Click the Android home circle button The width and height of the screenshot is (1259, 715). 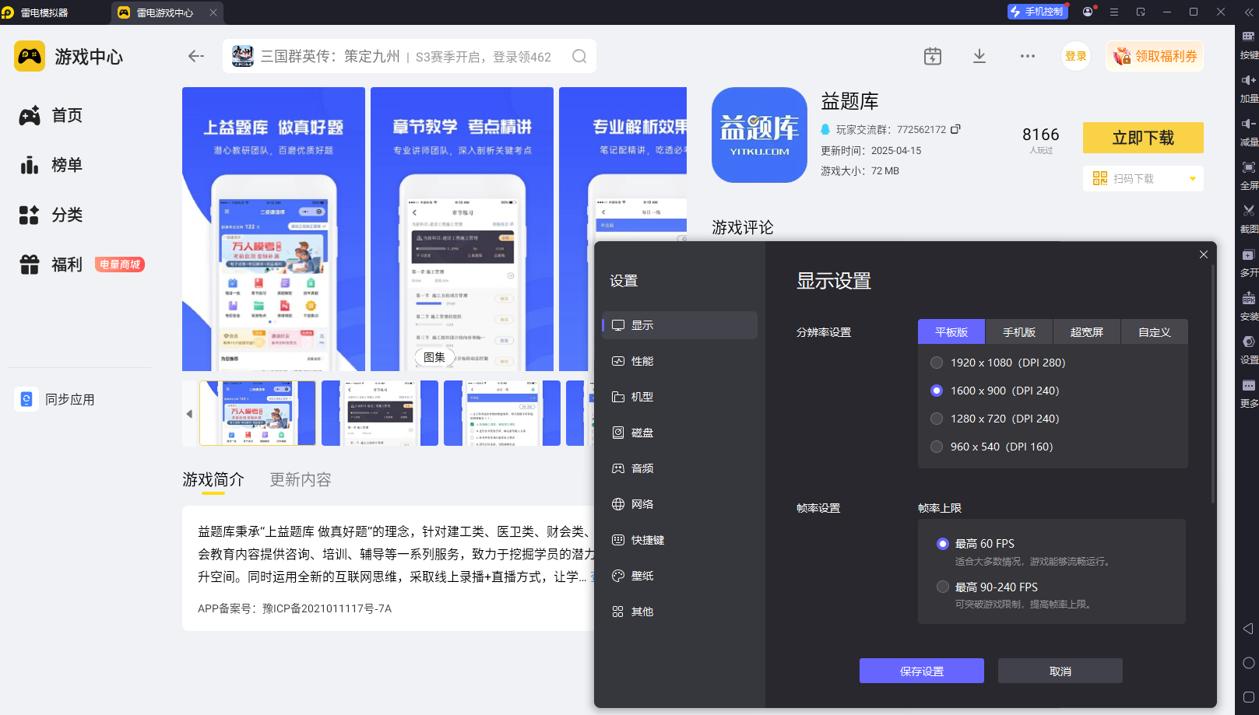click(x=1248, y=663)
